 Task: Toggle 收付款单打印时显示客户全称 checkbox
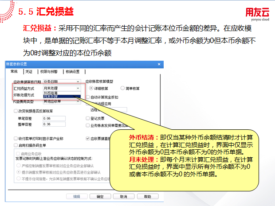[16, 139]
